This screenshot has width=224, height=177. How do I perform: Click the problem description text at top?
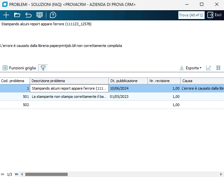coord(46,24)
